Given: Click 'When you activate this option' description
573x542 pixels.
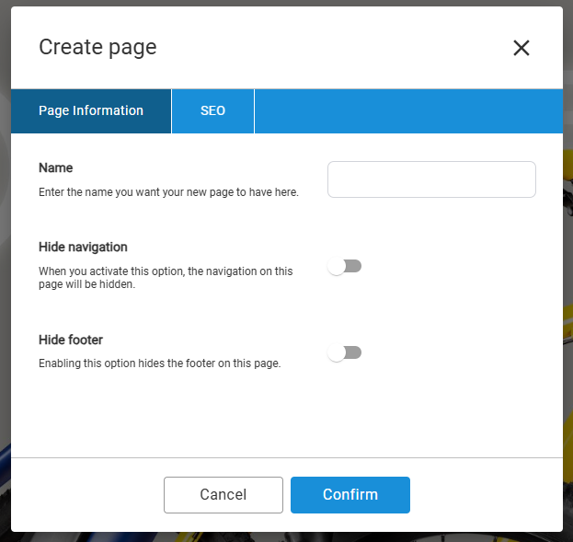Looking at the screenshot, I should pyautogui.click(x=166, y=278).
